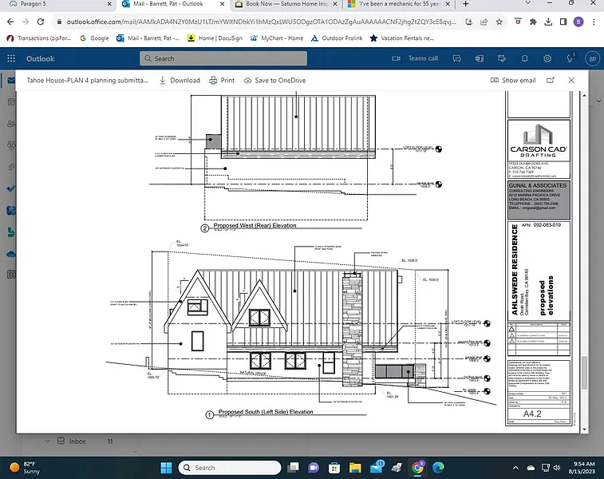This screenshot has height=479, width=604.
Task: Open the Calendar icon in Outlook sidebar
Action: 11,101
